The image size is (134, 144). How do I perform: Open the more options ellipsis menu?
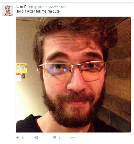pyautogui.click(x=73, y=138)
